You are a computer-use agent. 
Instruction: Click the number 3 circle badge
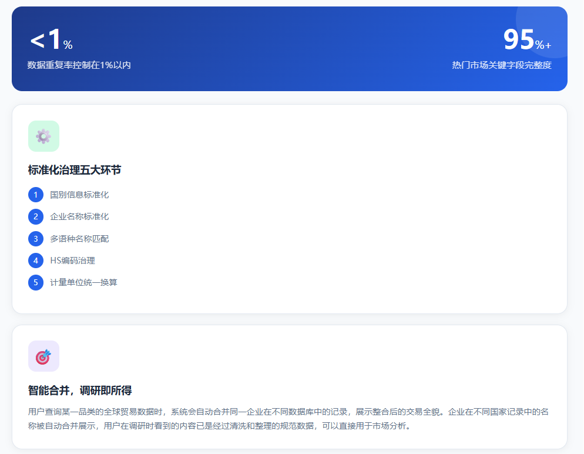pyautogui.click(x=36, y=239)
